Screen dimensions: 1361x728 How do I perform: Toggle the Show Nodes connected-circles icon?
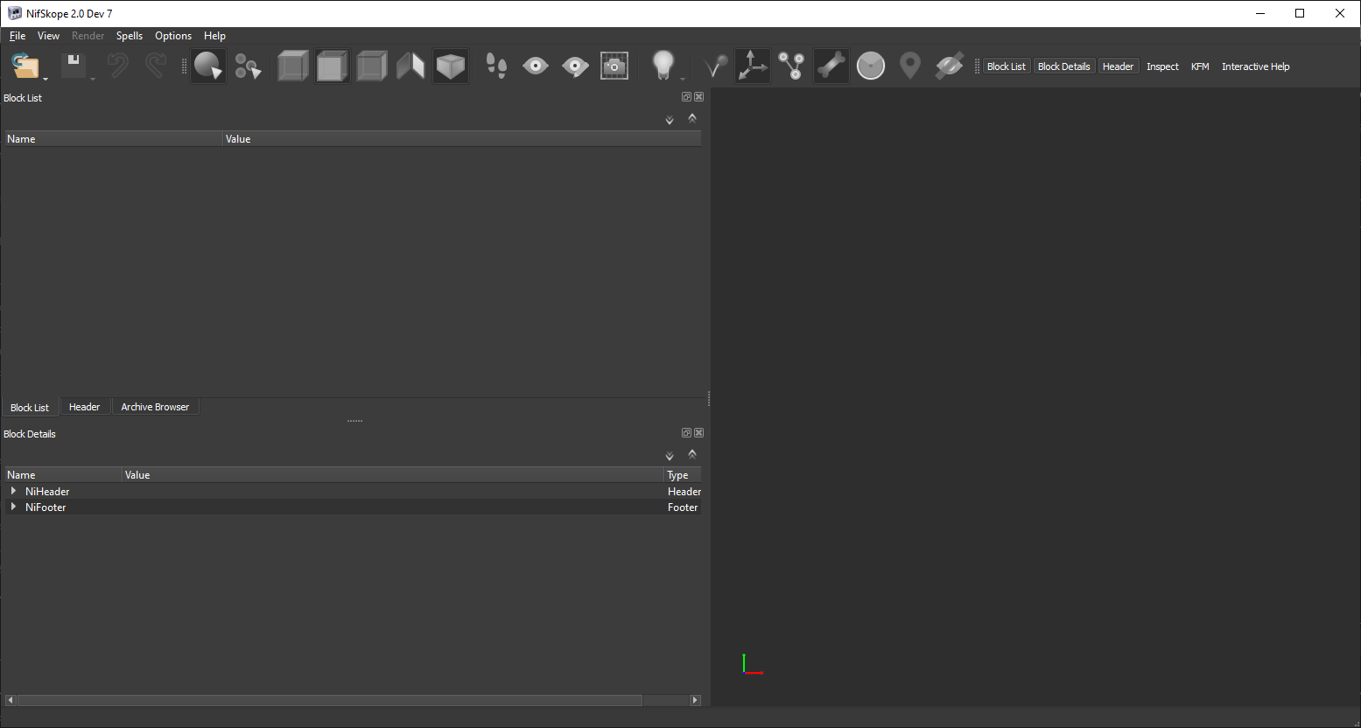[x=792, y=66]
